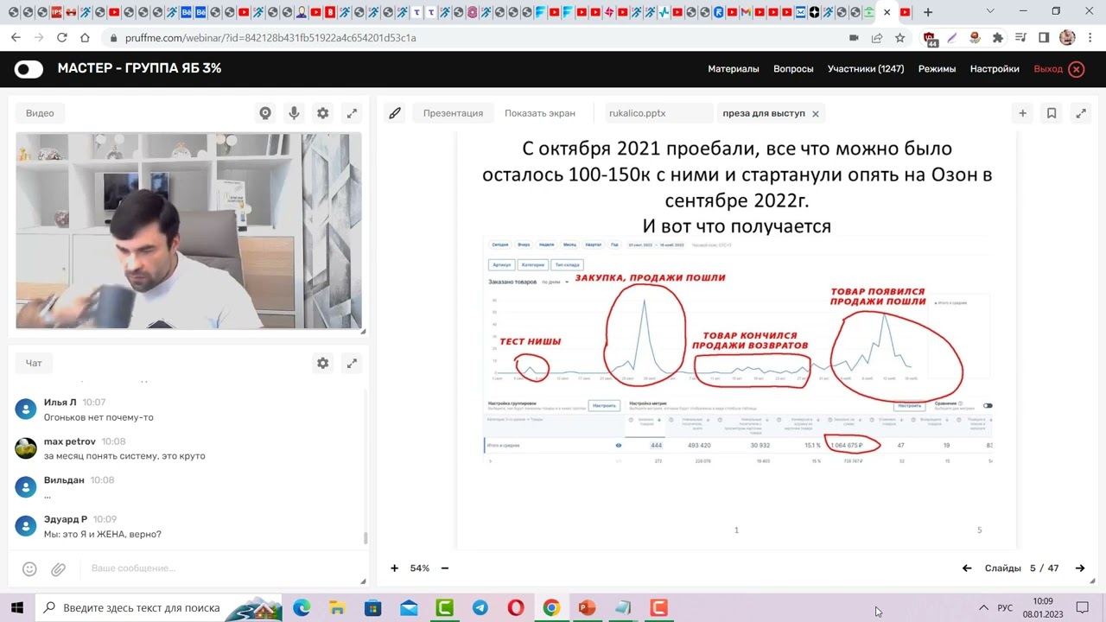Open video panel settings gear

pyautogui.click(x=322, y=112)
